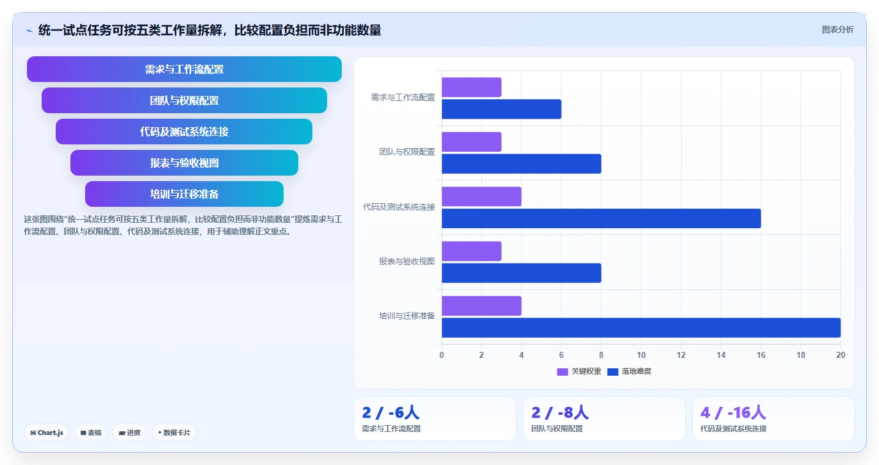Select the 团队与权限配置 funnel stage
The height and width of the screenshot is (465, 879).
(x=184, y=100)
